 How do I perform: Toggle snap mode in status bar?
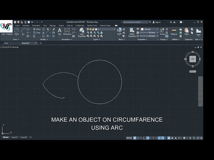138,138
